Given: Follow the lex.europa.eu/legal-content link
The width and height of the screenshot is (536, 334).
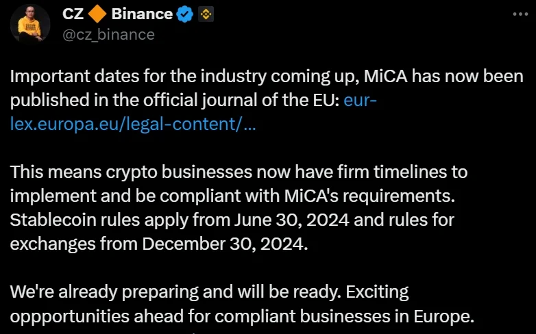Looking at the screenshot, I should click(134, 125).
